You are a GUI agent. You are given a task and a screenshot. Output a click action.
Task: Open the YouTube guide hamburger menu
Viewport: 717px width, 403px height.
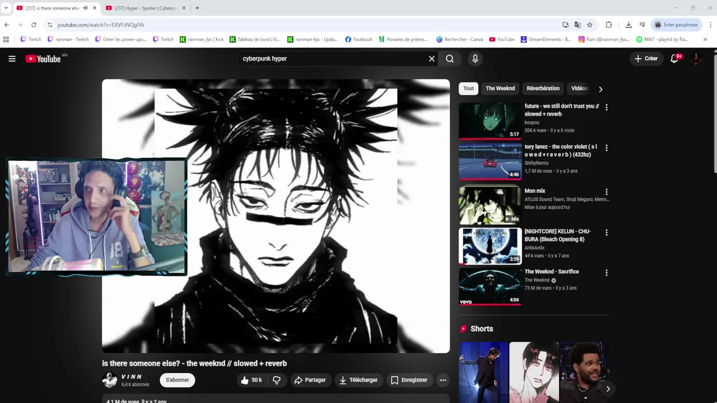click(12, 59)
